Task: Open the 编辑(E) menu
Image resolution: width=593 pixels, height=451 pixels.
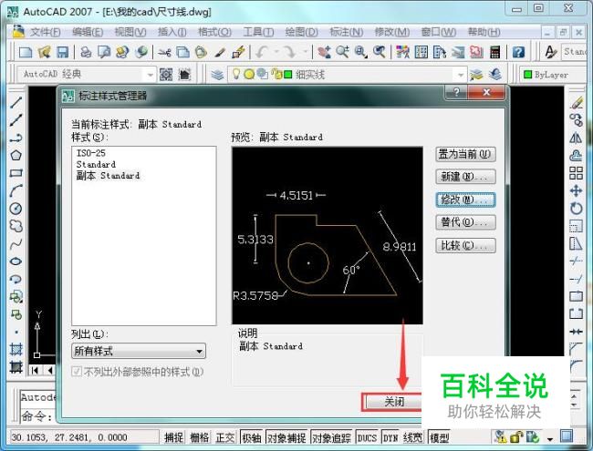Action: pos(88,32)
